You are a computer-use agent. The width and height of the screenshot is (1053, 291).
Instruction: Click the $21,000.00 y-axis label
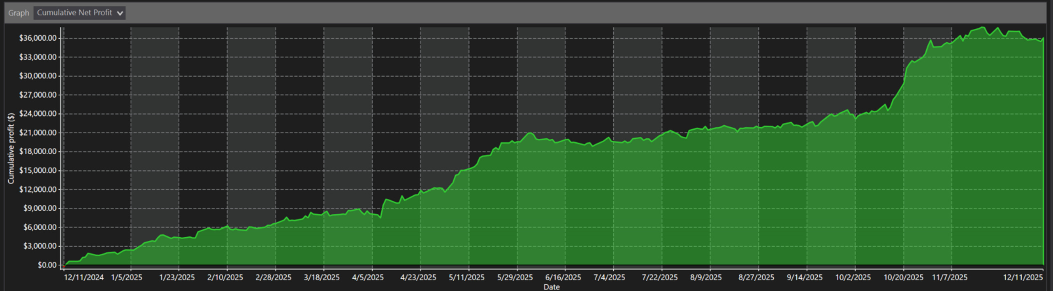pyautogui.click(x=38, y=133)
